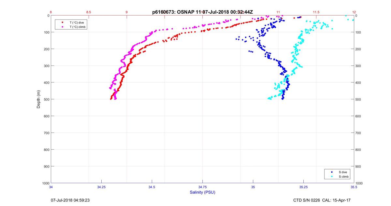The height and width of the screenshot is (206, 391).
Task: Select the 'T (°C) dive' legend entry
Action: point(77,22)
